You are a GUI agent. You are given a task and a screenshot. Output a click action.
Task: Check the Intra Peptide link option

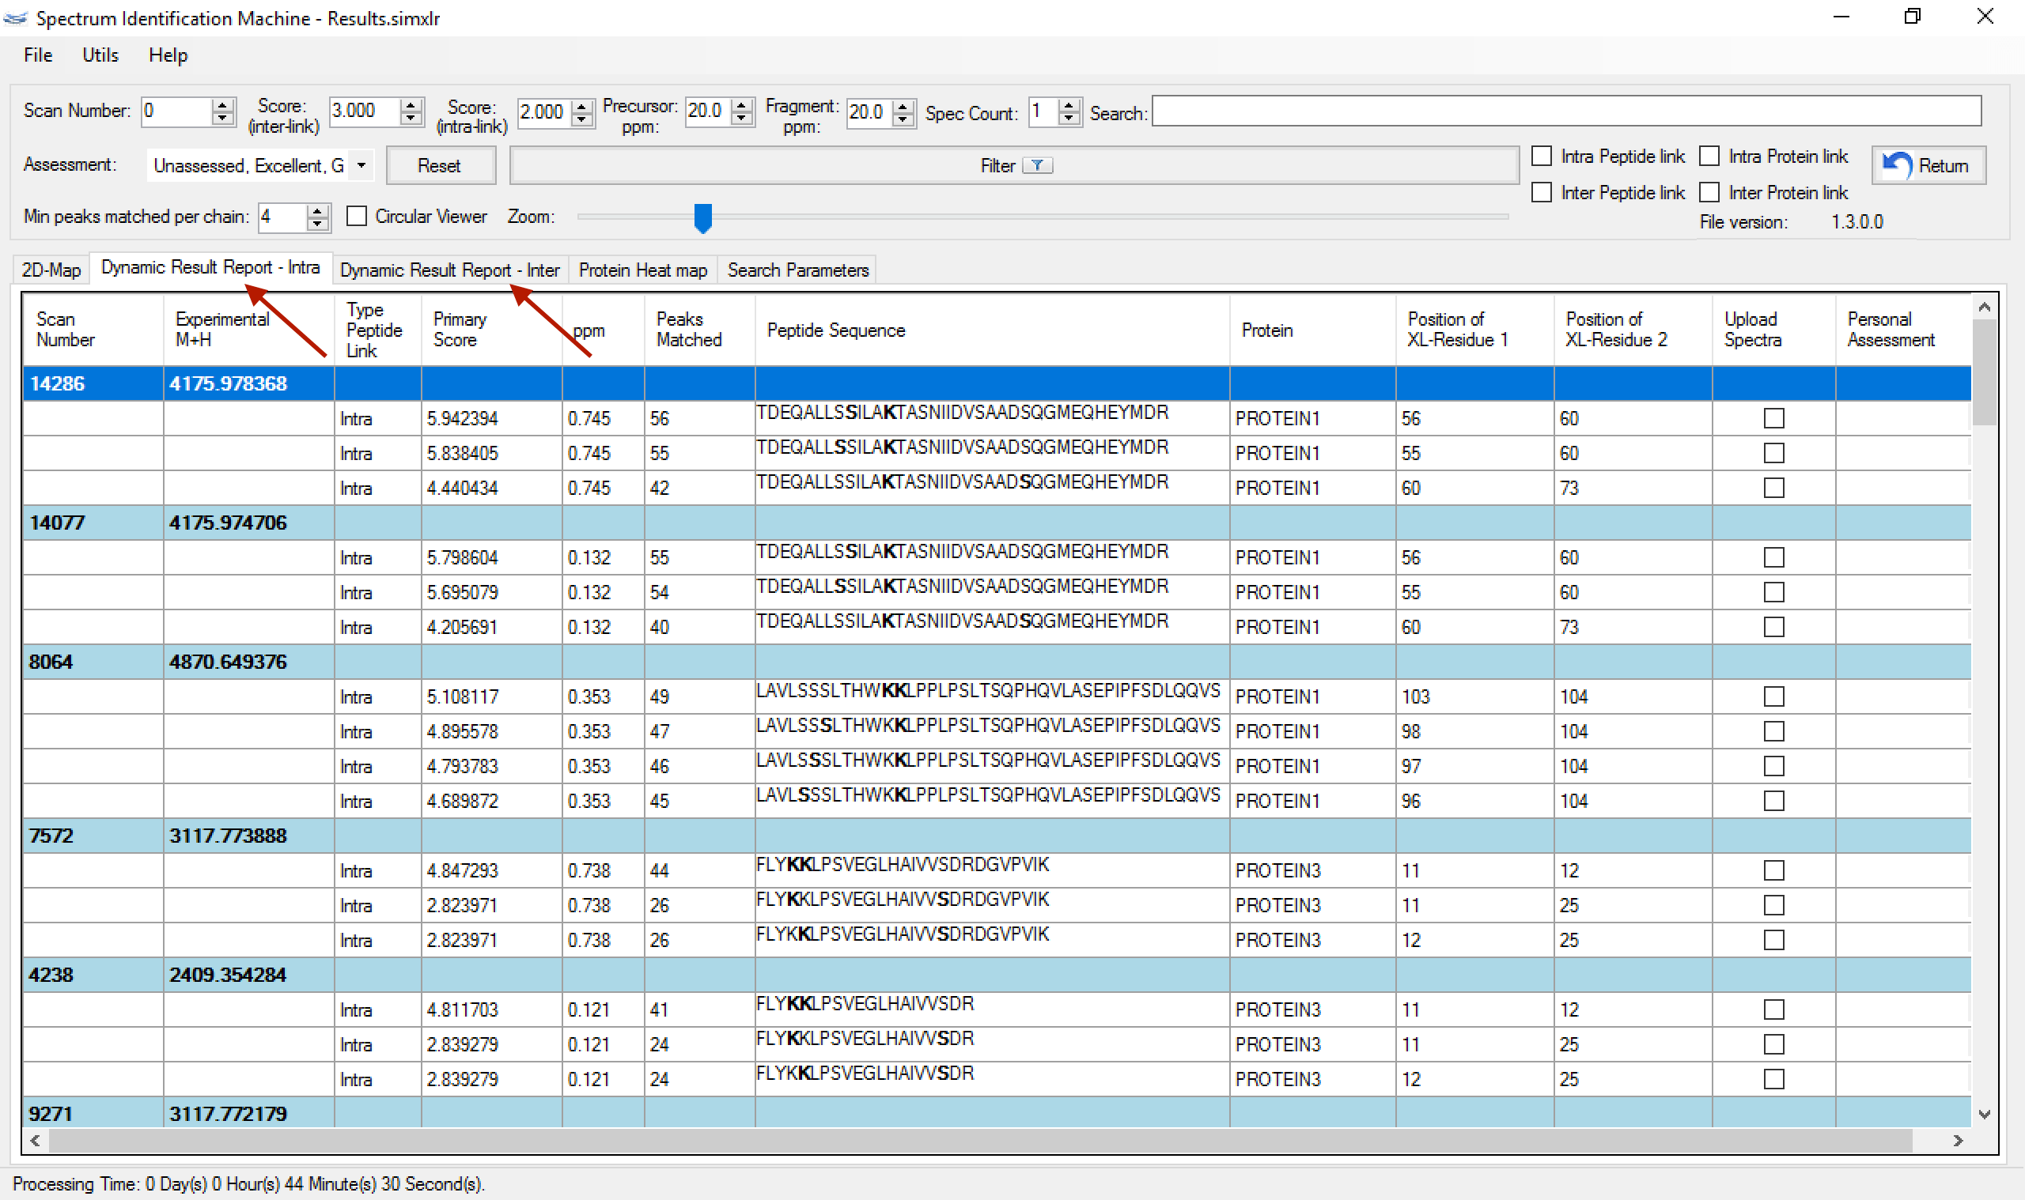1541,156
